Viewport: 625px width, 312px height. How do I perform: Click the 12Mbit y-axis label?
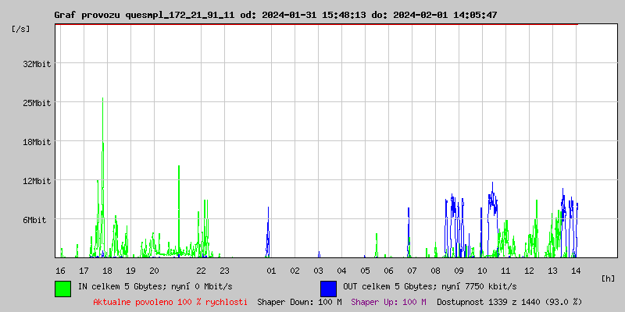click(37, 181)
